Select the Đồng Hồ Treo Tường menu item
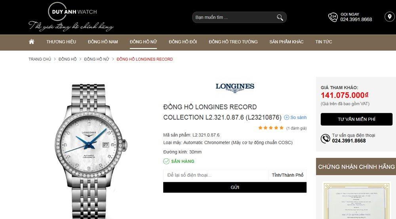 tap(233, 42)
